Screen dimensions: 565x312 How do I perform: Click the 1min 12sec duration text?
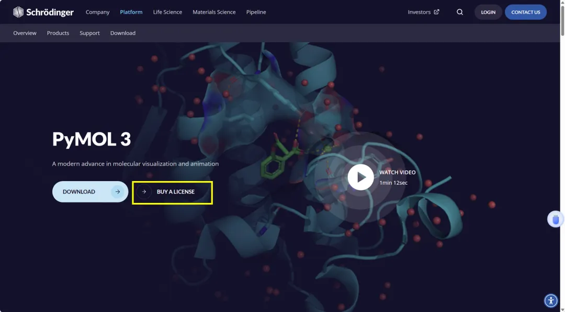393,183
